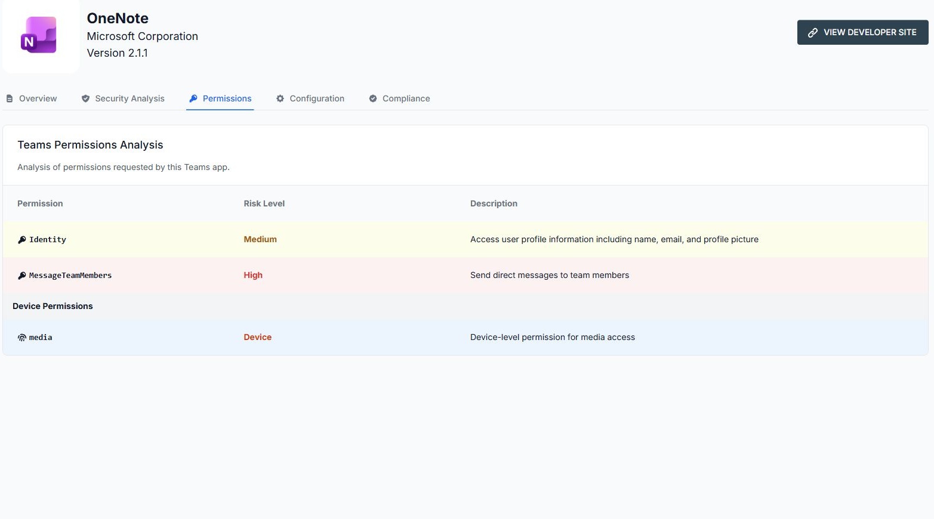The width and height of the screenshot is (934, 519).
Task: Click the key icon beside Identity
Action: click(21, 240)
